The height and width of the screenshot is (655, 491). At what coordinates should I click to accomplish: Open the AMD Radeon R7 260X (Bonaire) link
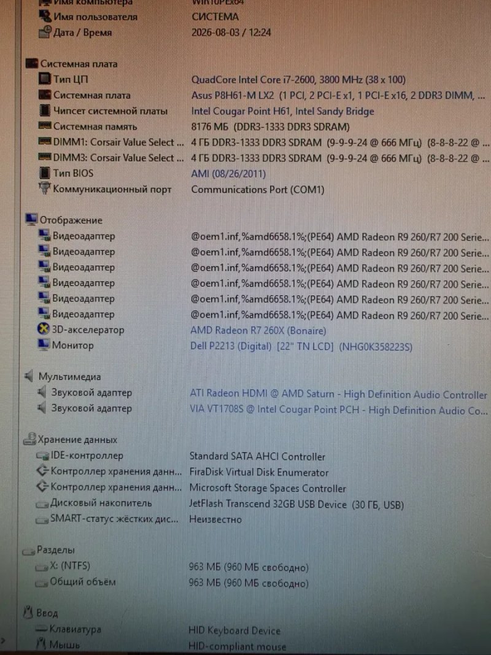pyautogui.click(x=258, y=330)
